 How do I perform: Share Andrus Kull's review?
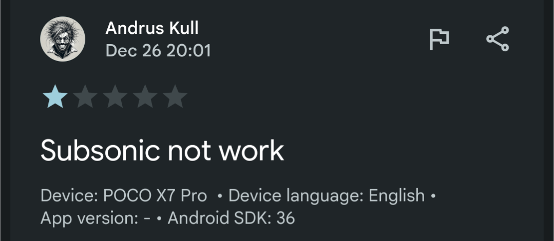coord(497,39)
